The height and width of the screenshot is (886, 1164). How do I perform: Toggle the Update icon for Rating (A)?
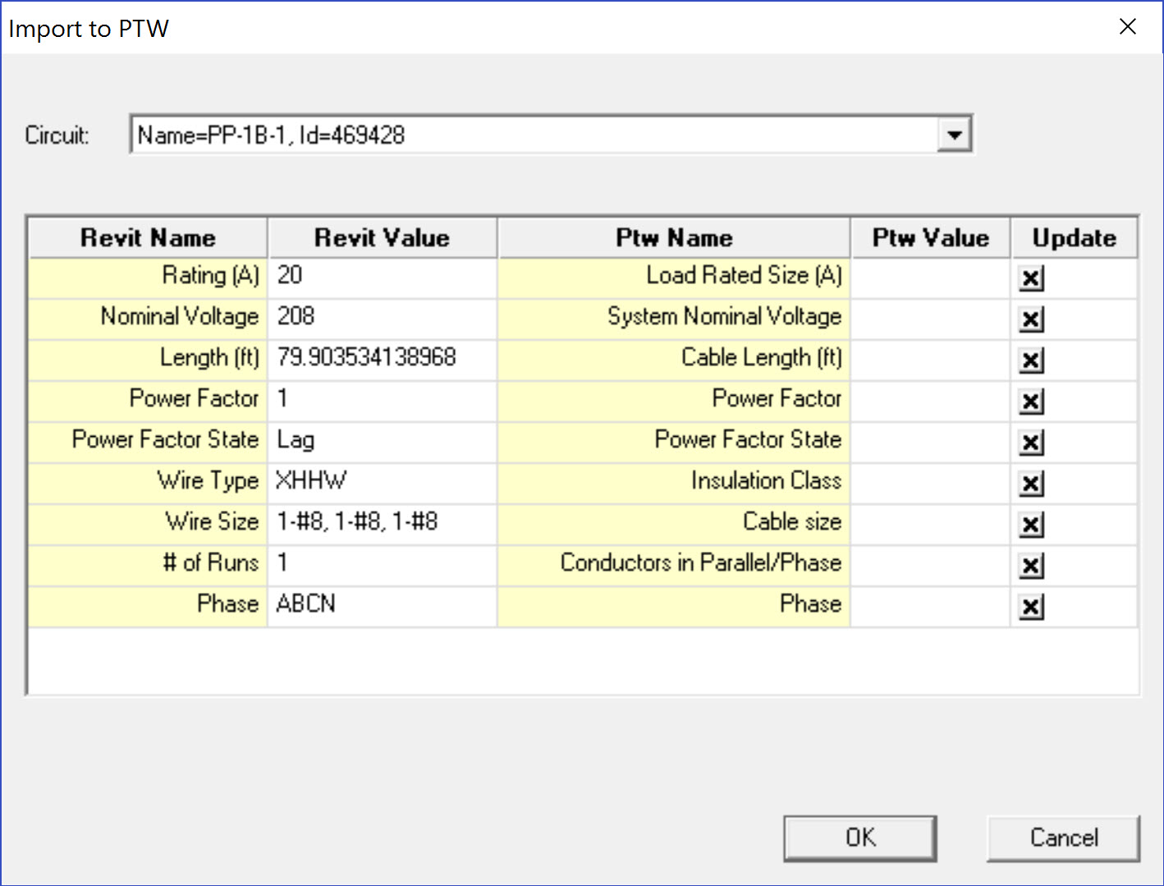[1031, 278]
